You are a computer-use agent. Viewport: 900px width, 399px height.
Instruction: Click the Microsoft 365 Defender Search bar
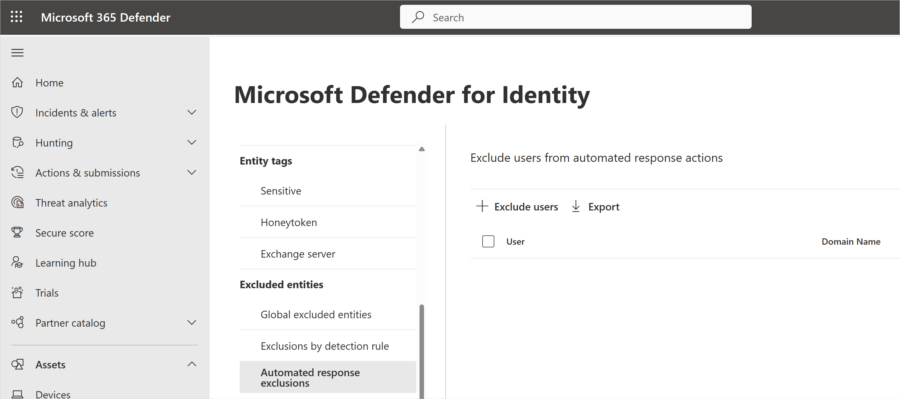(x=576, y=17)
